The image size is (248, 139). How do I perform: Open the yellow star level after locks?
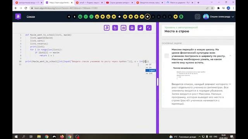(176, 17)
